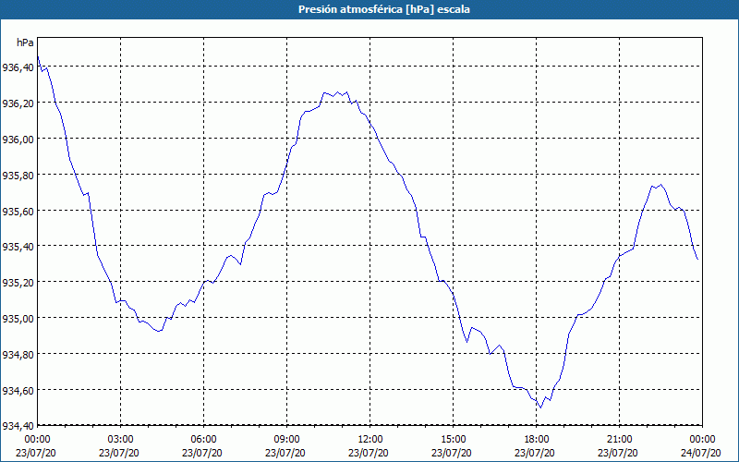Click the 935,00 y-axis label
The width and height of the screenshot is (739, 462).
[x=18, y=318]
